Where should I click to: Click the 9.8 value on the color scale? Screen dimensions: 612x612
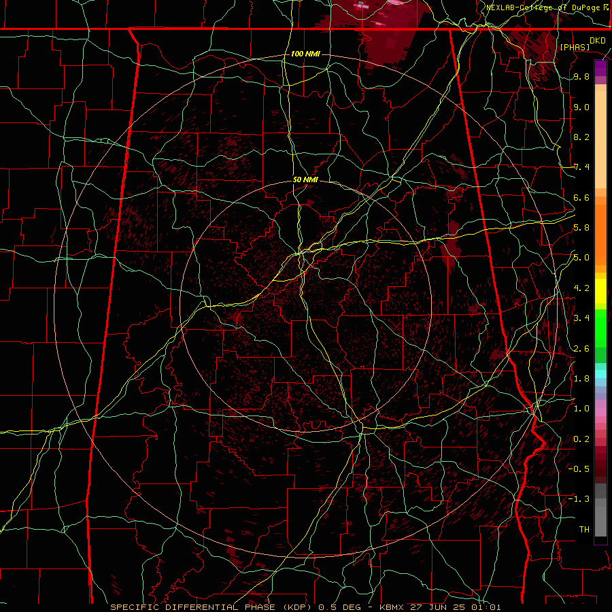tap(581, 76)
